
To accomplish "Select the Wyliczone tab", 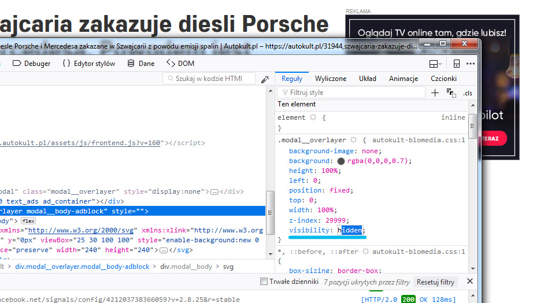I will point(331,79).
